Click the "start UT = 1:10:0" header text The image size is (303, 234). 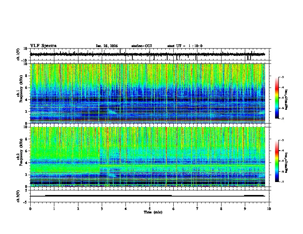185,46
